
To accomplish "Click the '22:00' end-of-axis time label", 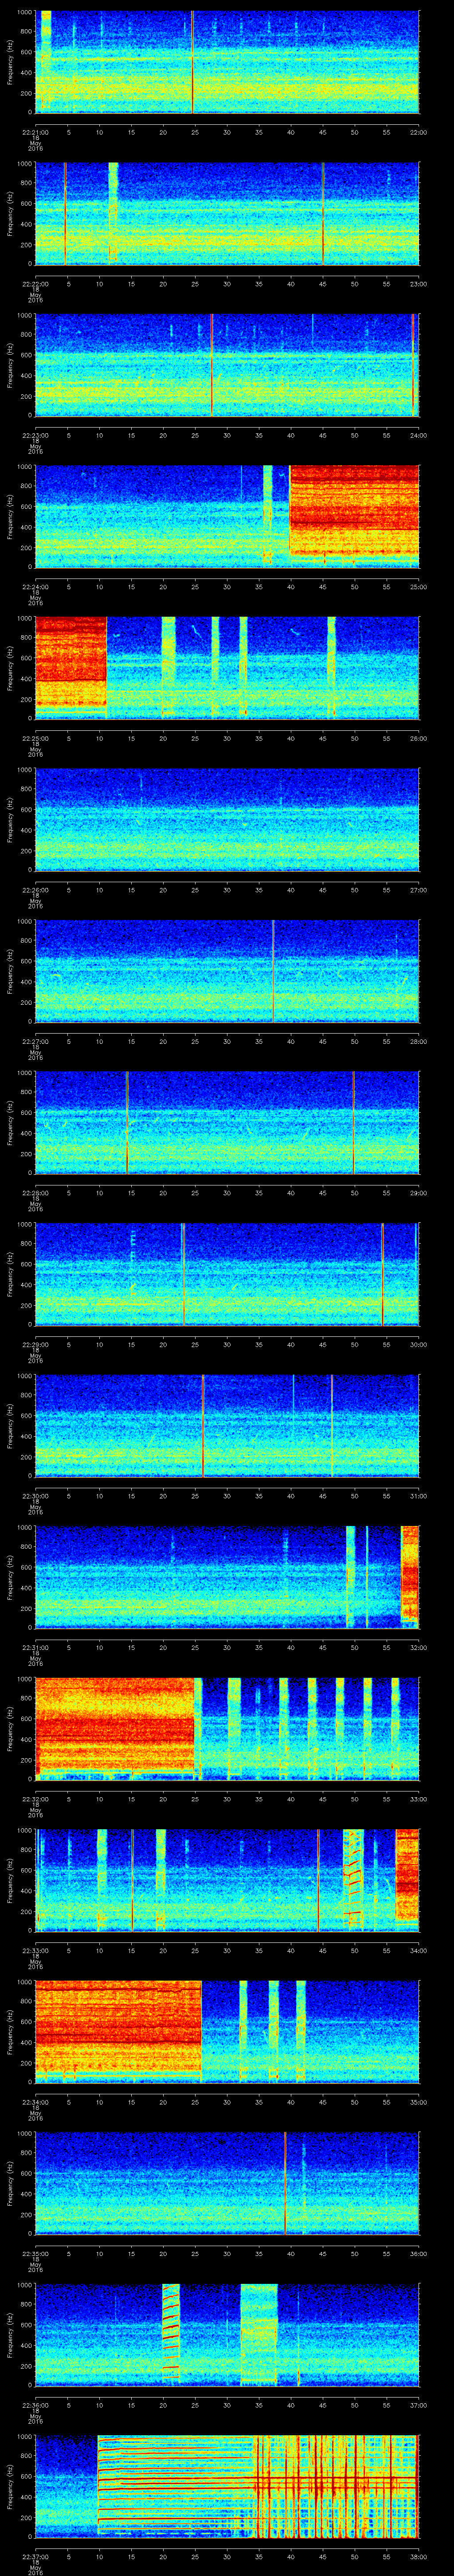I will (418, 132).
